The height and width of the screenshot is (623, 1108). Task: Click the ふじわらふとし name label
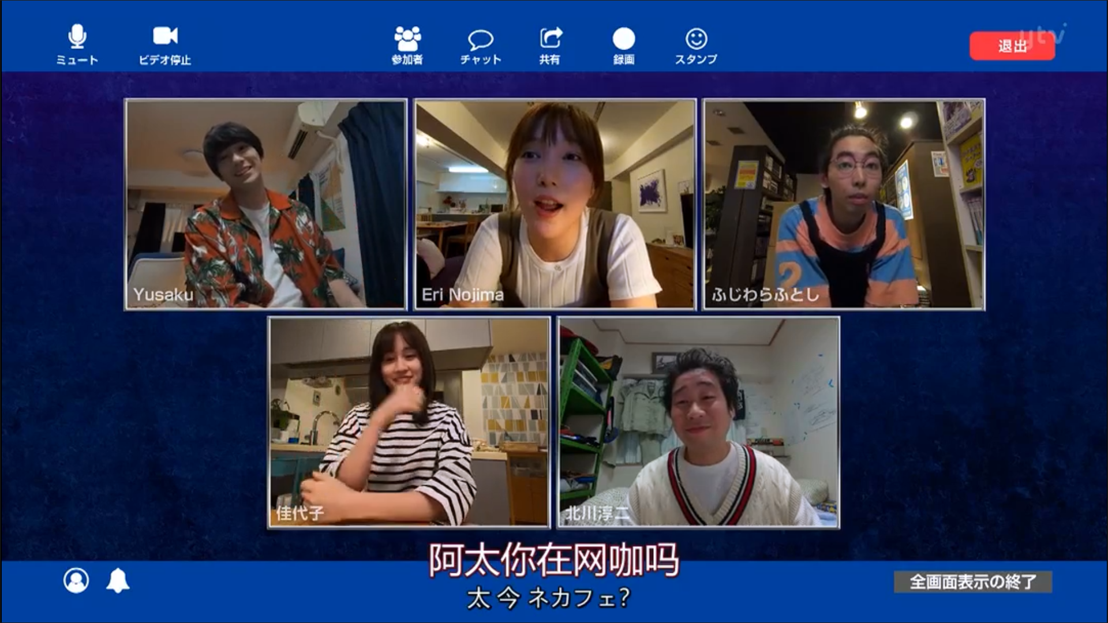click(765, 295)
